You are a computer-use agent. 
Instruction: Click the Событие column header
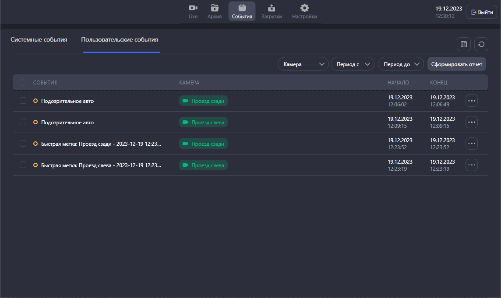(x=45, y=82)
